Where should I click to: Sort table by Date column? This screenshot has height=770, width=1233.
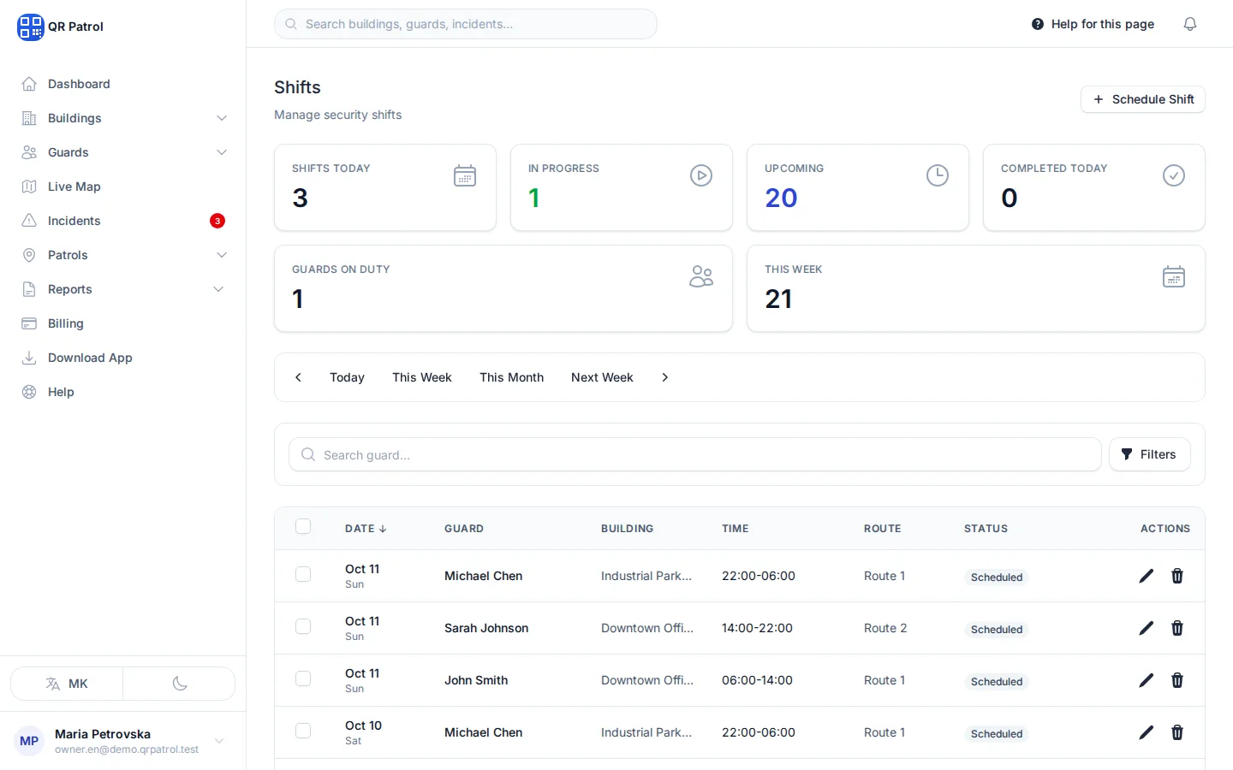coord(366,529)
